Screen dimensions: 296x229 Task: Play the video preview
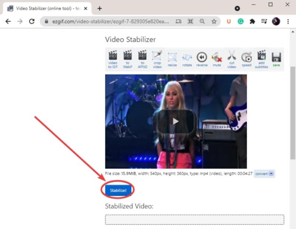tap(176, 121)
